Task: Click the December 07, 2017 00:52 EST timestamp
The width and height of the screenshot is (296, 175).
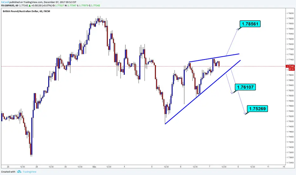Action: pyautogui.click(x=60, y=2)
